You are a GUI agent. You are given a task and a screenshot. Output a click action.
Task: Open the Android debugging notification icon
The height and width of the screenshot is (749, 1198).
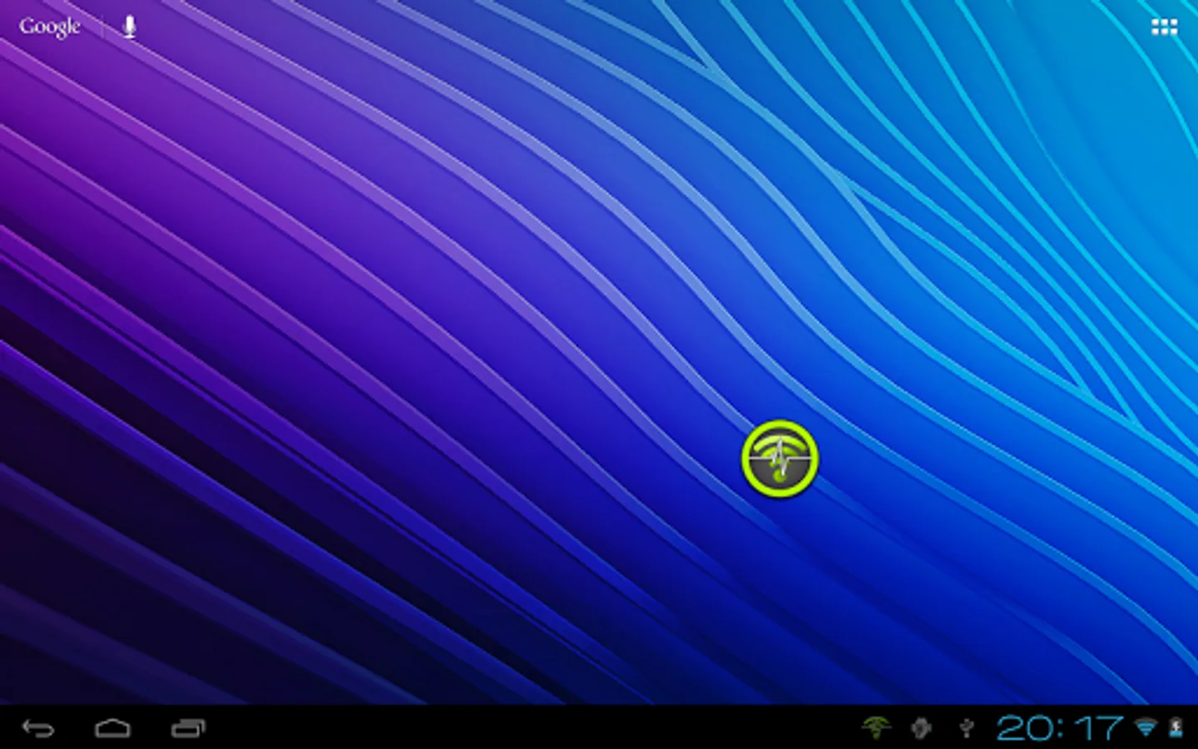tap(921, 728)
